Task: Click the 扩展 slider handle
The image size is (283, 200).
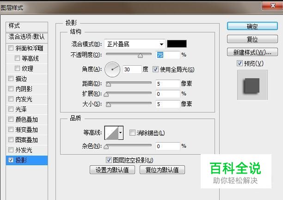Action: coord(106,94)
